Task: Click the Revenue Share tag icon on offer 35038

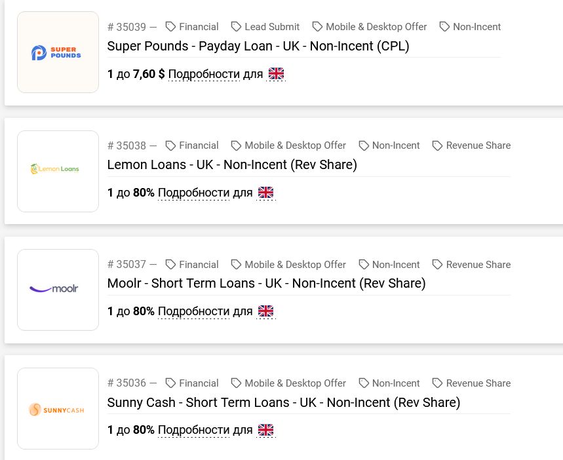Action: [438, 145]
